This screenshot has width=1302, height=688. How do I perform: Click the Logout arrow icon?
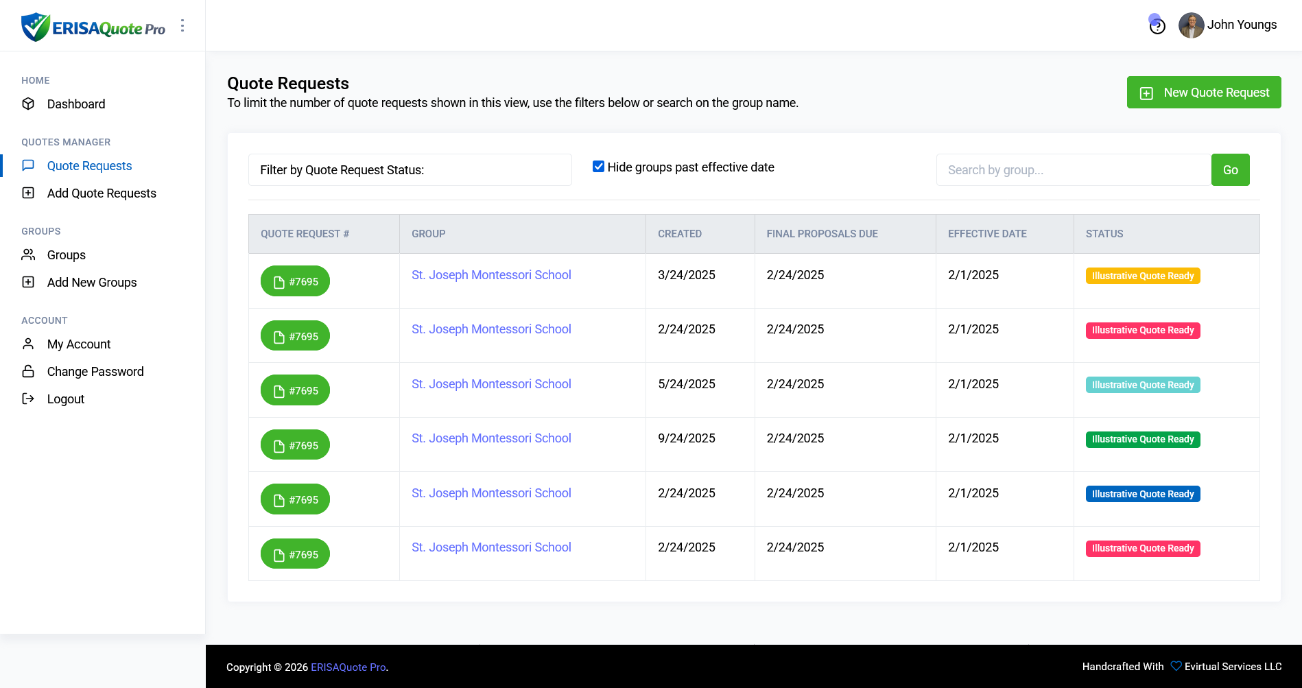click(x=28, y=399)
